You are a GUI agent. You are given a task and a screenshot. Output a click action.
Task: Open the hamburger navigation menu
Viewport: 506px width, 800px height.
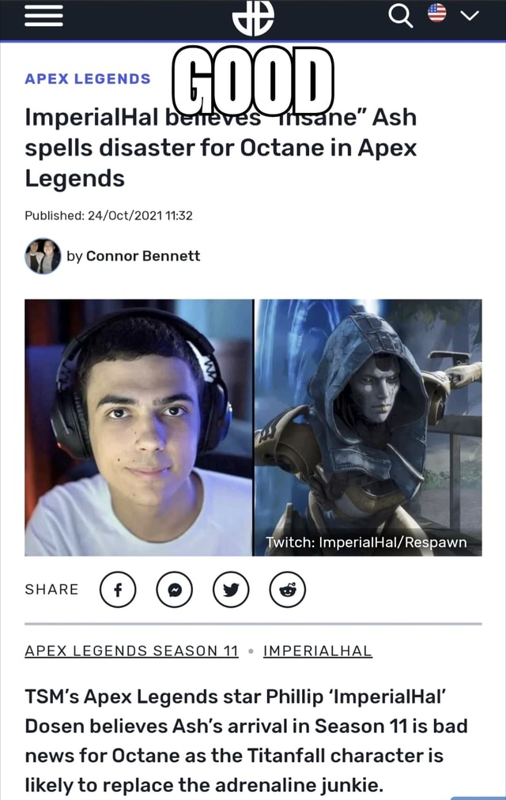pyautogui.click(x=43, y=15)
